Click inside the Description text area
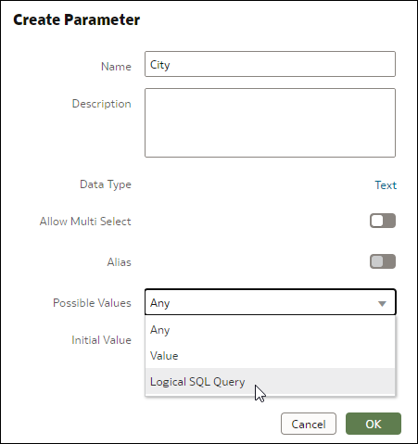This screenshot has height=444, width=418. [270, 123]
